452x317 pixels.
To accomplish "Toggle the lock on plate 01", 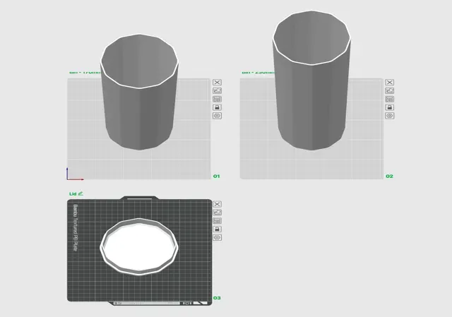I will coord(217,107).
